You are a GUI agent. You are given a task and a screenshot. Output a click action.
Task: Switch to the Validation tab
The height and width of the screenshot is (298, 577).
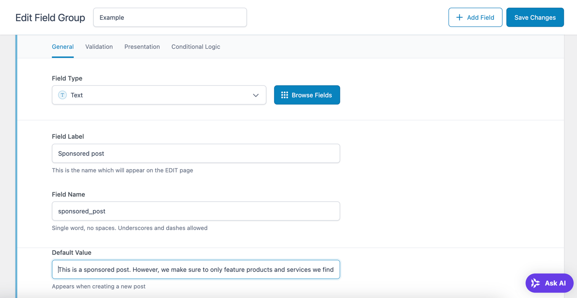click(x=99, y=46)
